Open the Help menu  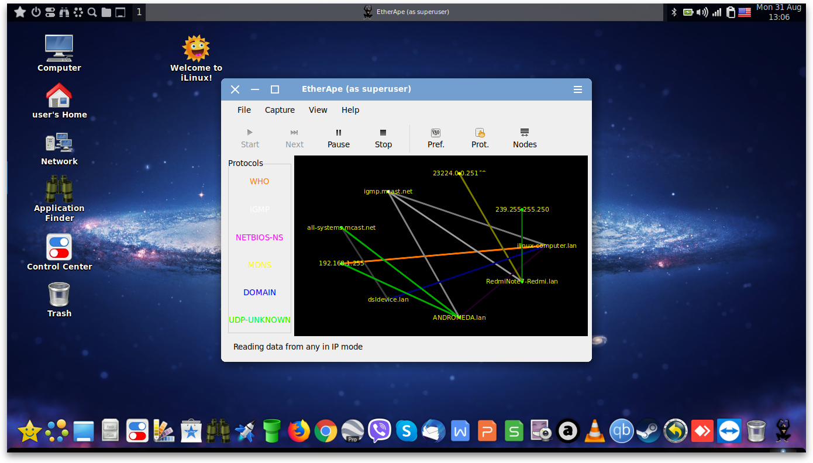click(350, 110)
